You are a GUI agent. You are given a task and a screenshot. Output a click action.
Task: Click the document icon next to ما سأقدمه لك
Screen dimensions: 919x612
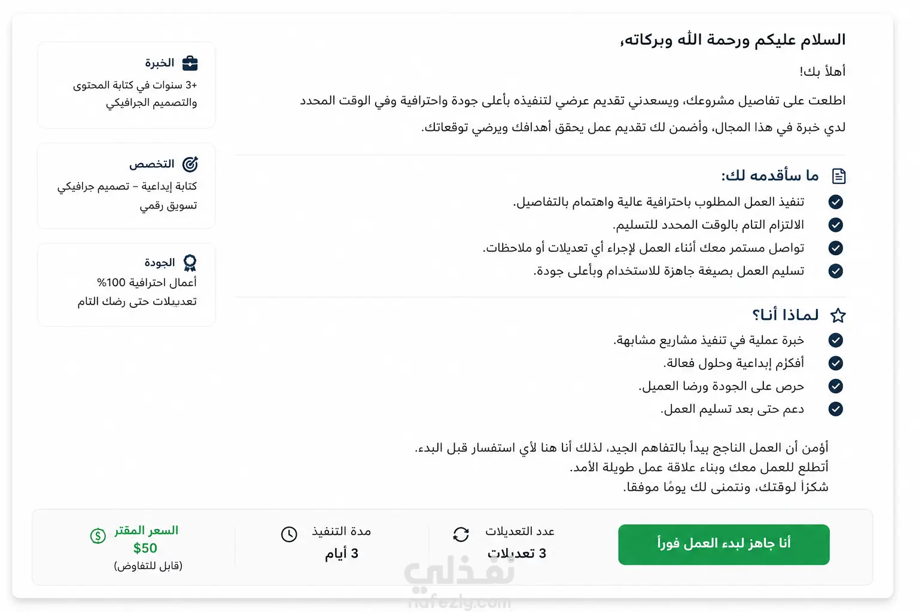[839, 176]
